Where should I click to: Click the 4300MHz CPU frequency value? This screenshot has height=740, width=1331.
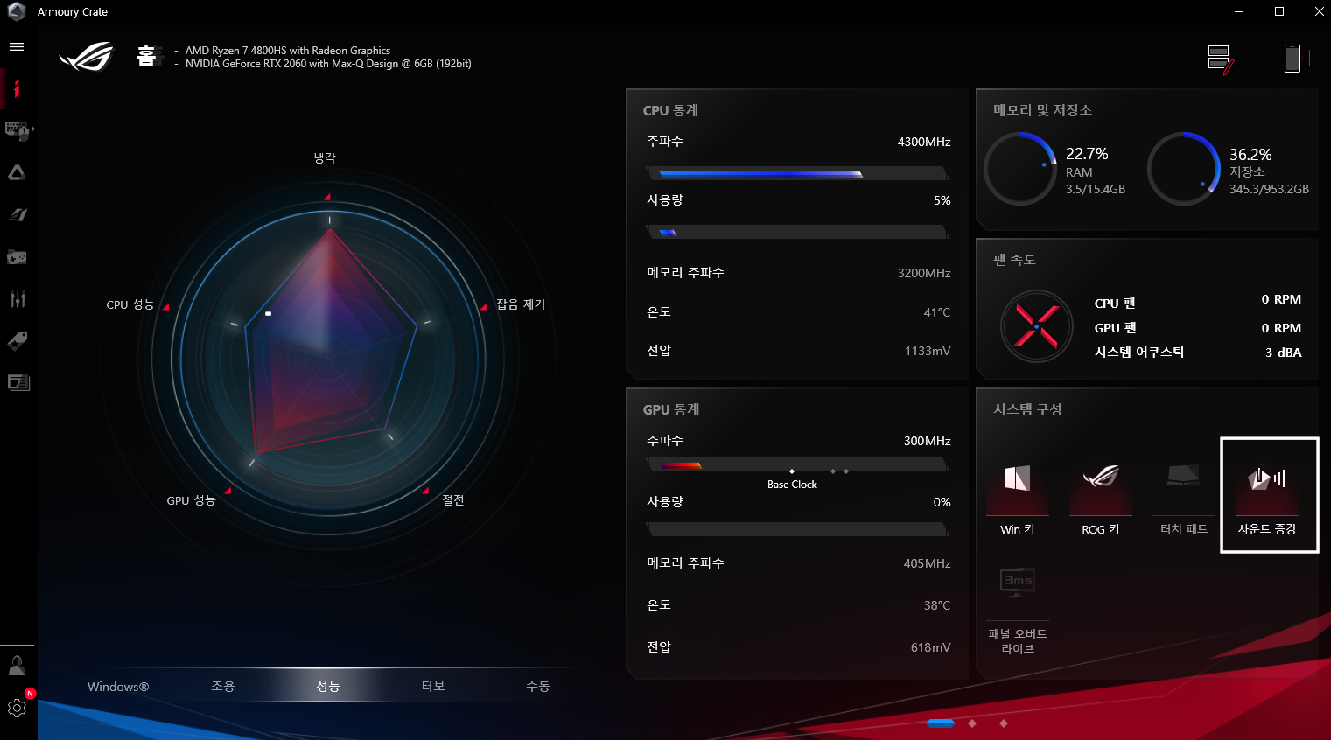click(x=924, y=142)
